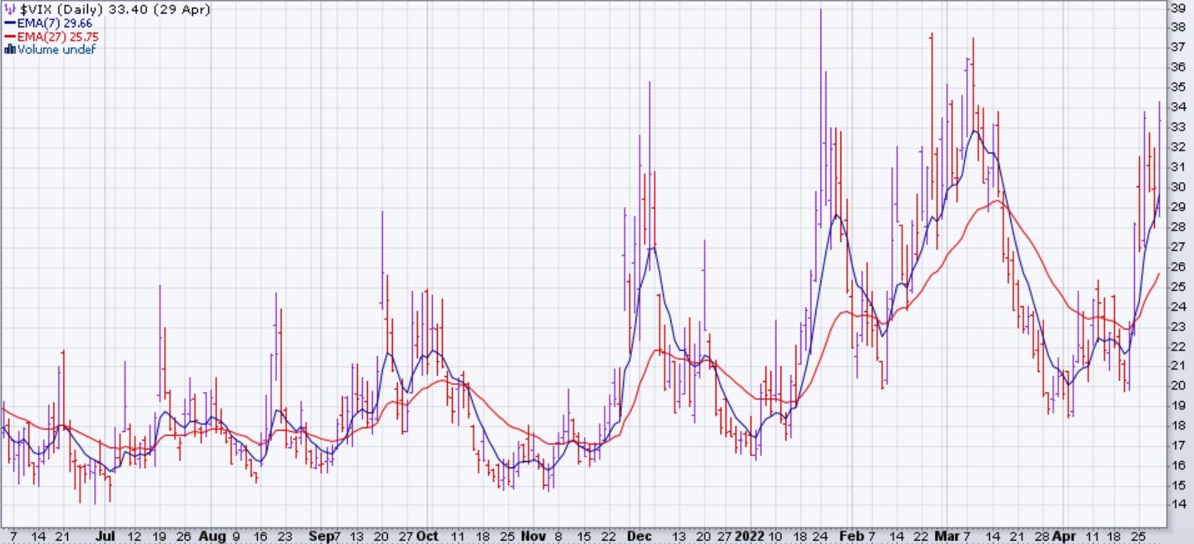Click the 39 value on price axis
Screen dimensions: 1194x544
pos(1178,8)
